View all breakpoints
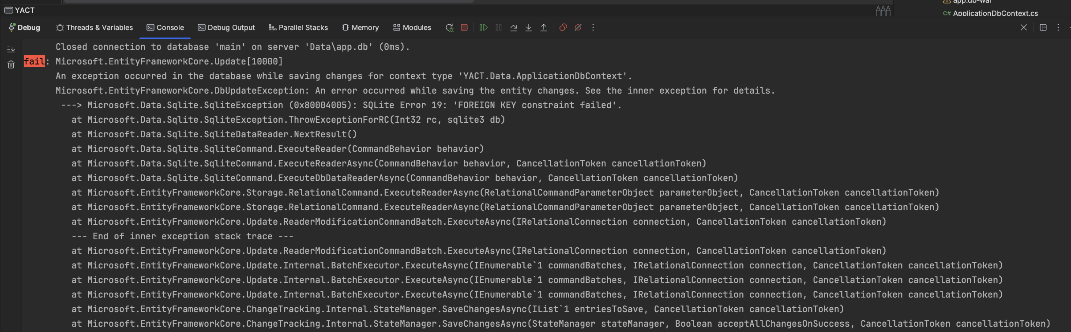Image resolution: width=1071 pixels, height=332 pixels. 563,27
